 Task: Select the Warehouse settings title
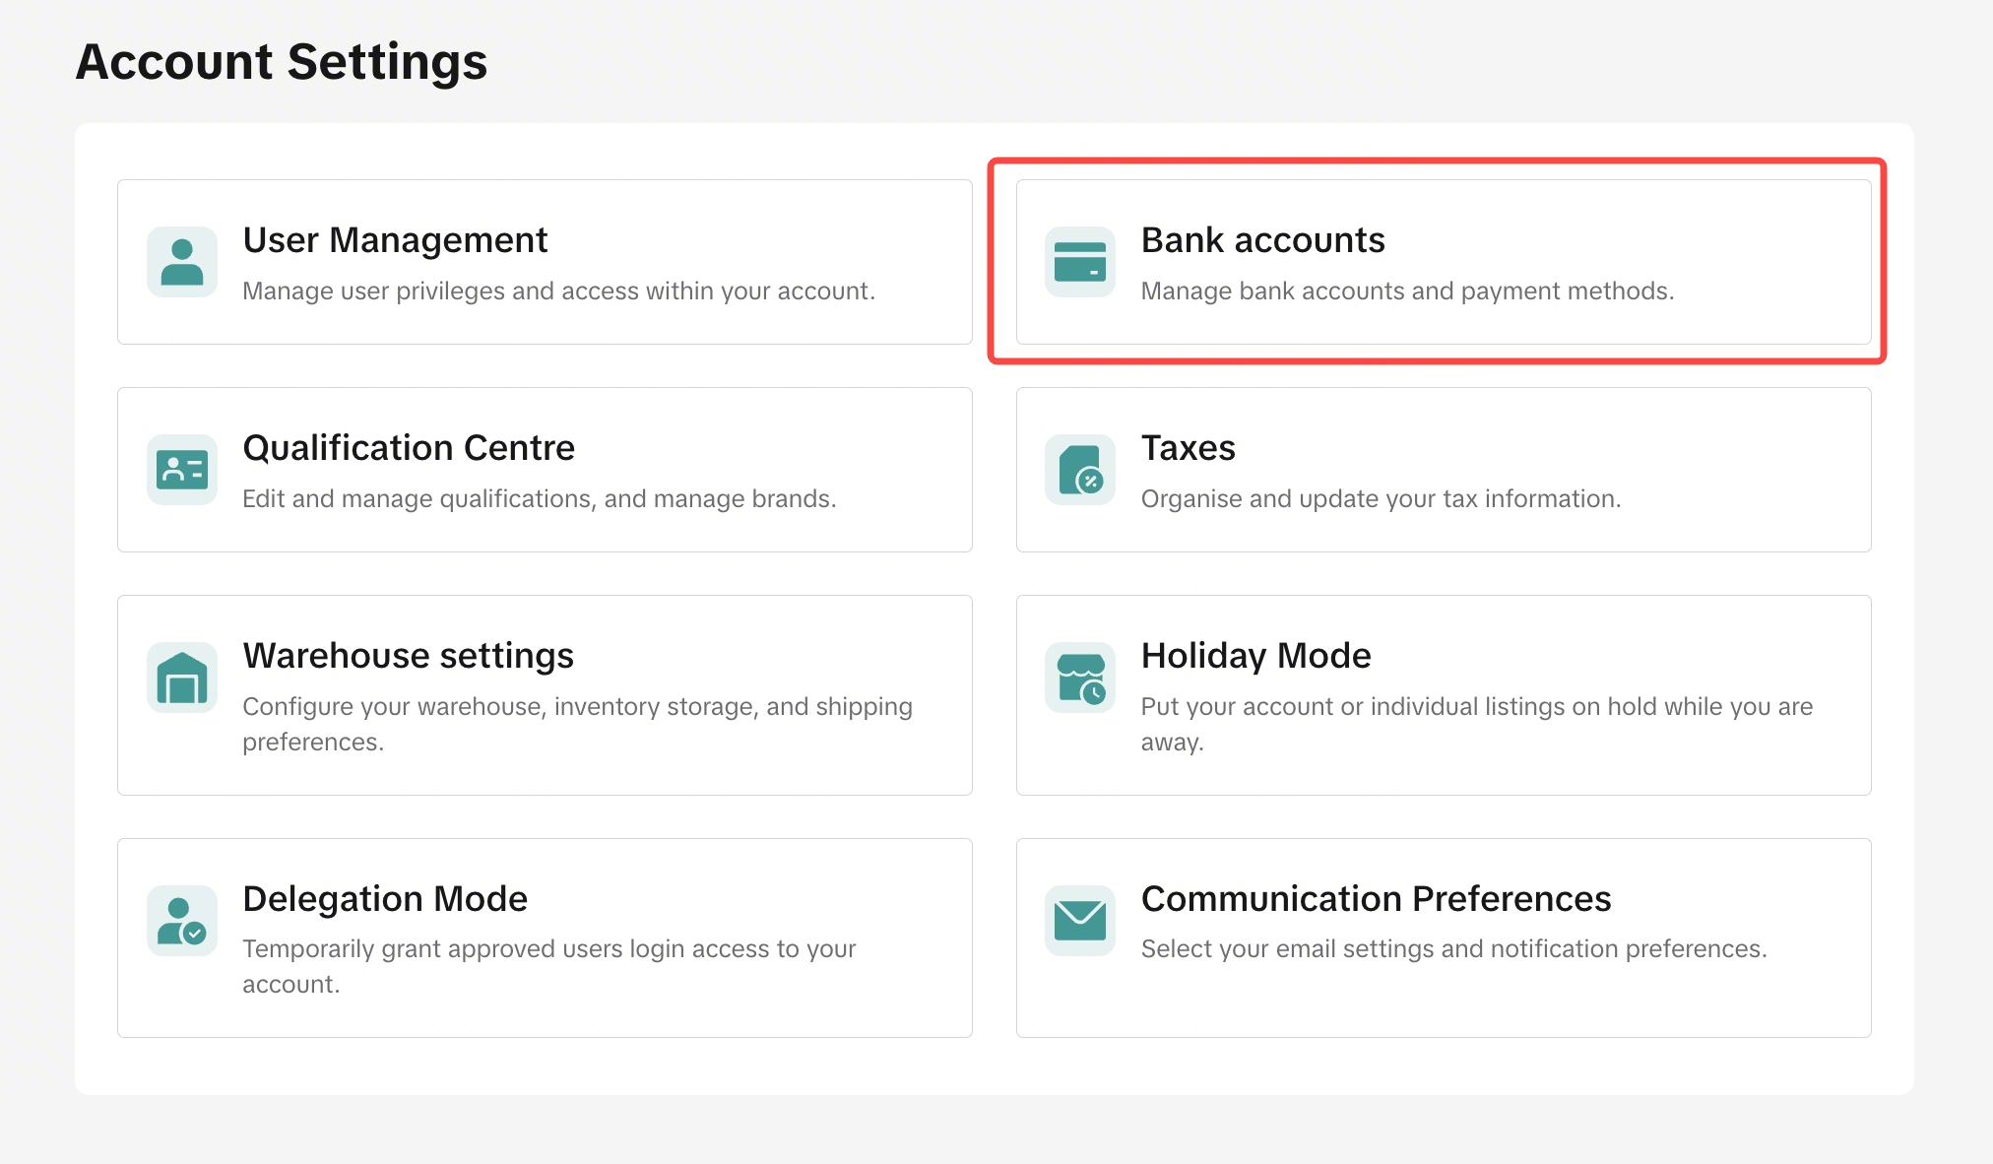click(x=408, y=656)
